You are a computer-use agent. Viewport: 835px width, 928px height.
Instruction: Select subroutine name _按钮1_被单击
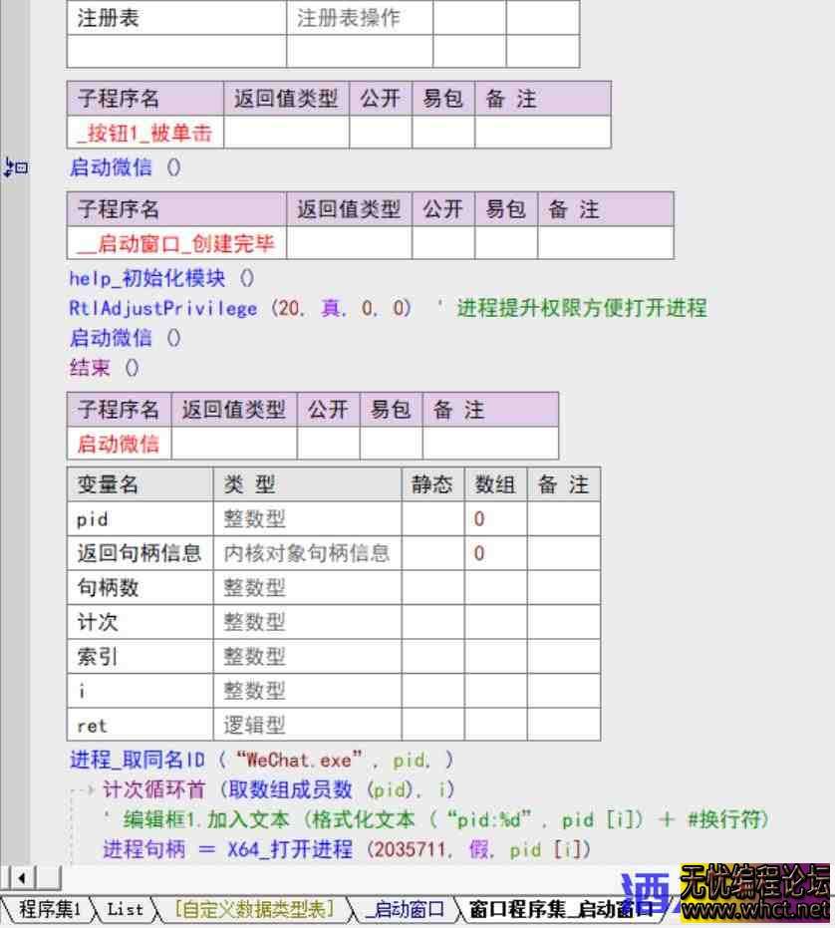[x=145, y=133]
